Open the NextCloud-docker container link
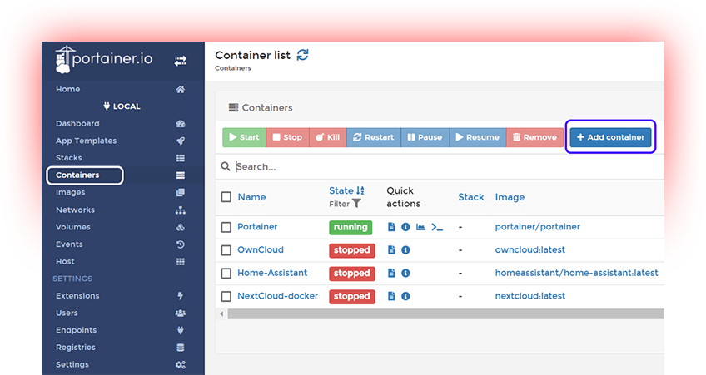 [x=277, y=296]
